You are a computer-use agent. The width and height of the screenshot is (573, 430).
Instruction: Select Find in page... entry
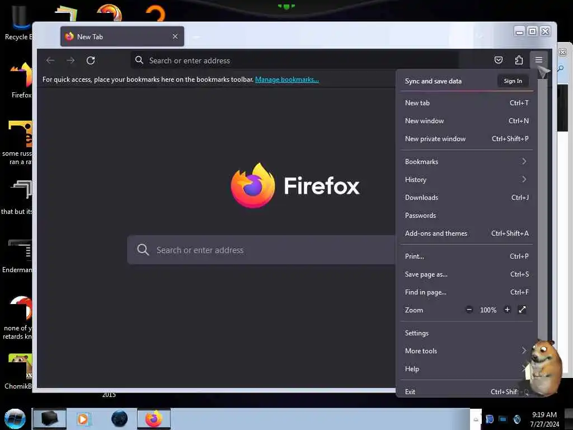(x=467, y=292)
